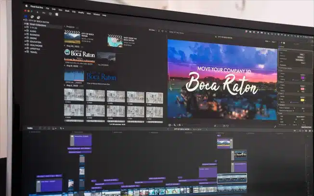The height and width of the screenshot is (196, 314).
Task: Show the Photos and Audio sidebar icon
Action: (32, 17)
